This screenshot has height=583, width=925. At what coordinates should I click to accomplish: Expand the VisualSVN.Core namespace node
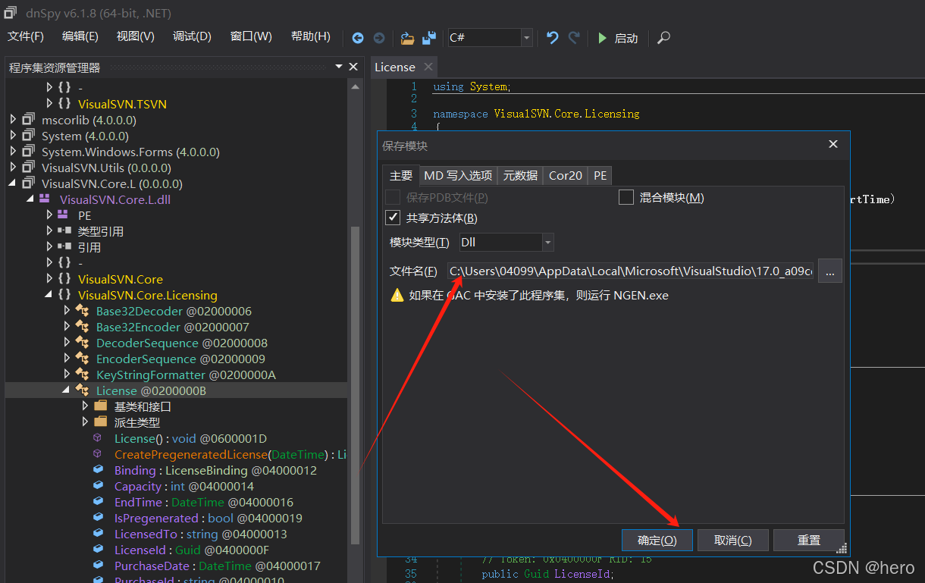click(x=49, y=279)
